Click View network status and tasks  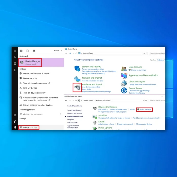[93, 81]
